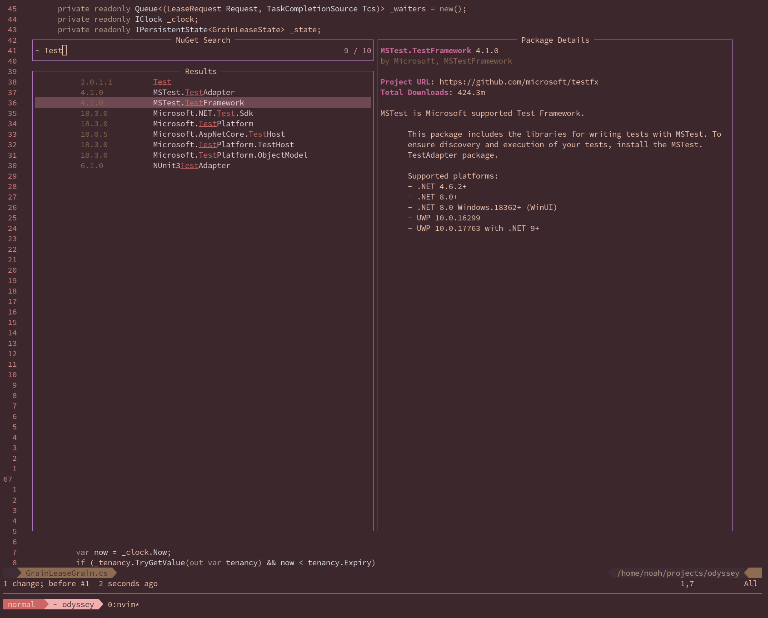Click the 'All' scroll position indicator
768x618 pixels.
pos(751,583)
